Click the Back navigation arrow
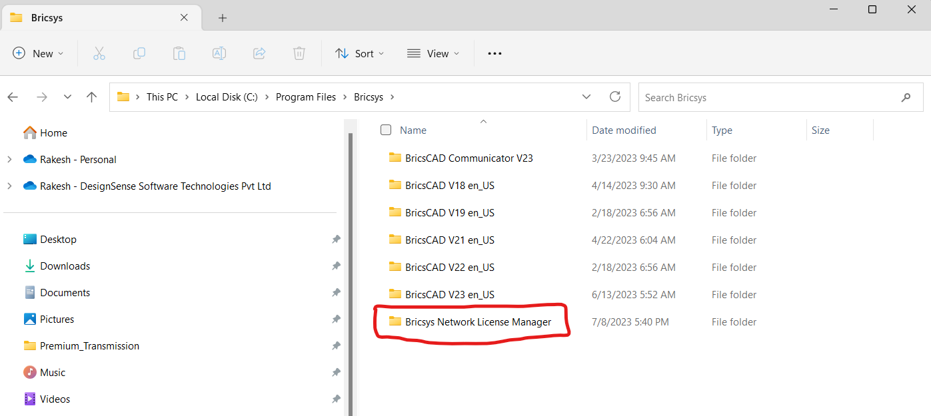The height and width of the screenshot is (416, 931). [12, 97]
